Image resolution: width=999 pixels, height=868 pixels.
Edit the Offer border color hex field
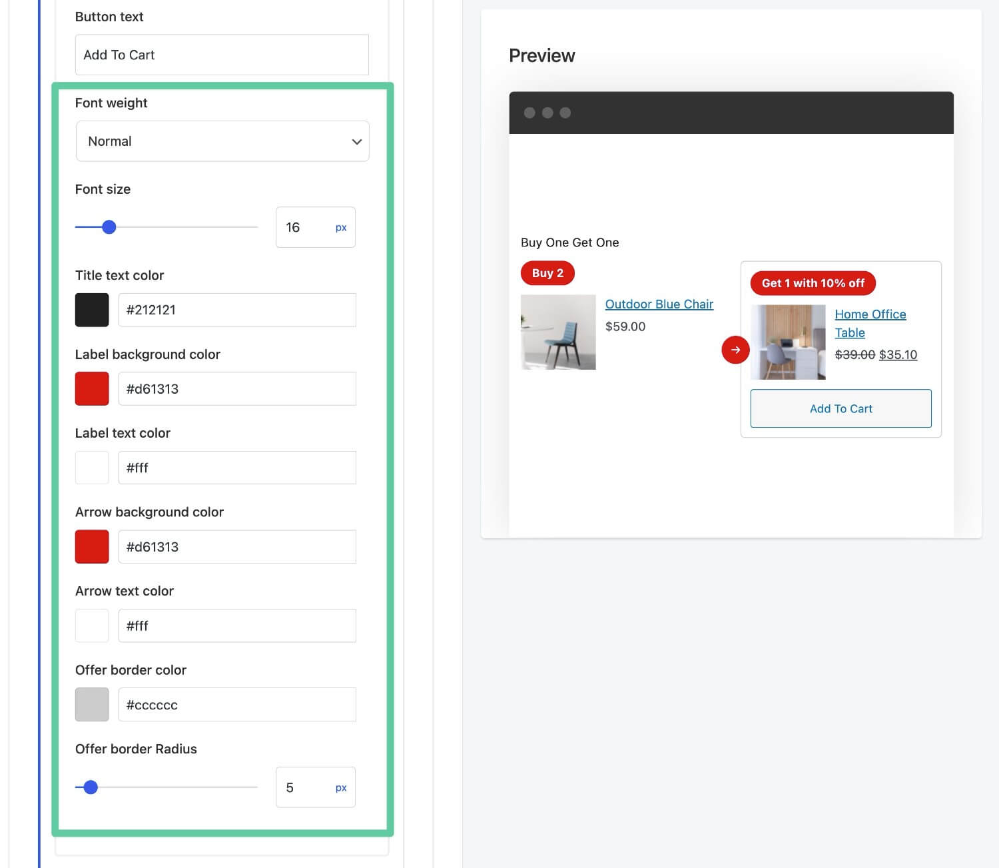click(237, 705)
